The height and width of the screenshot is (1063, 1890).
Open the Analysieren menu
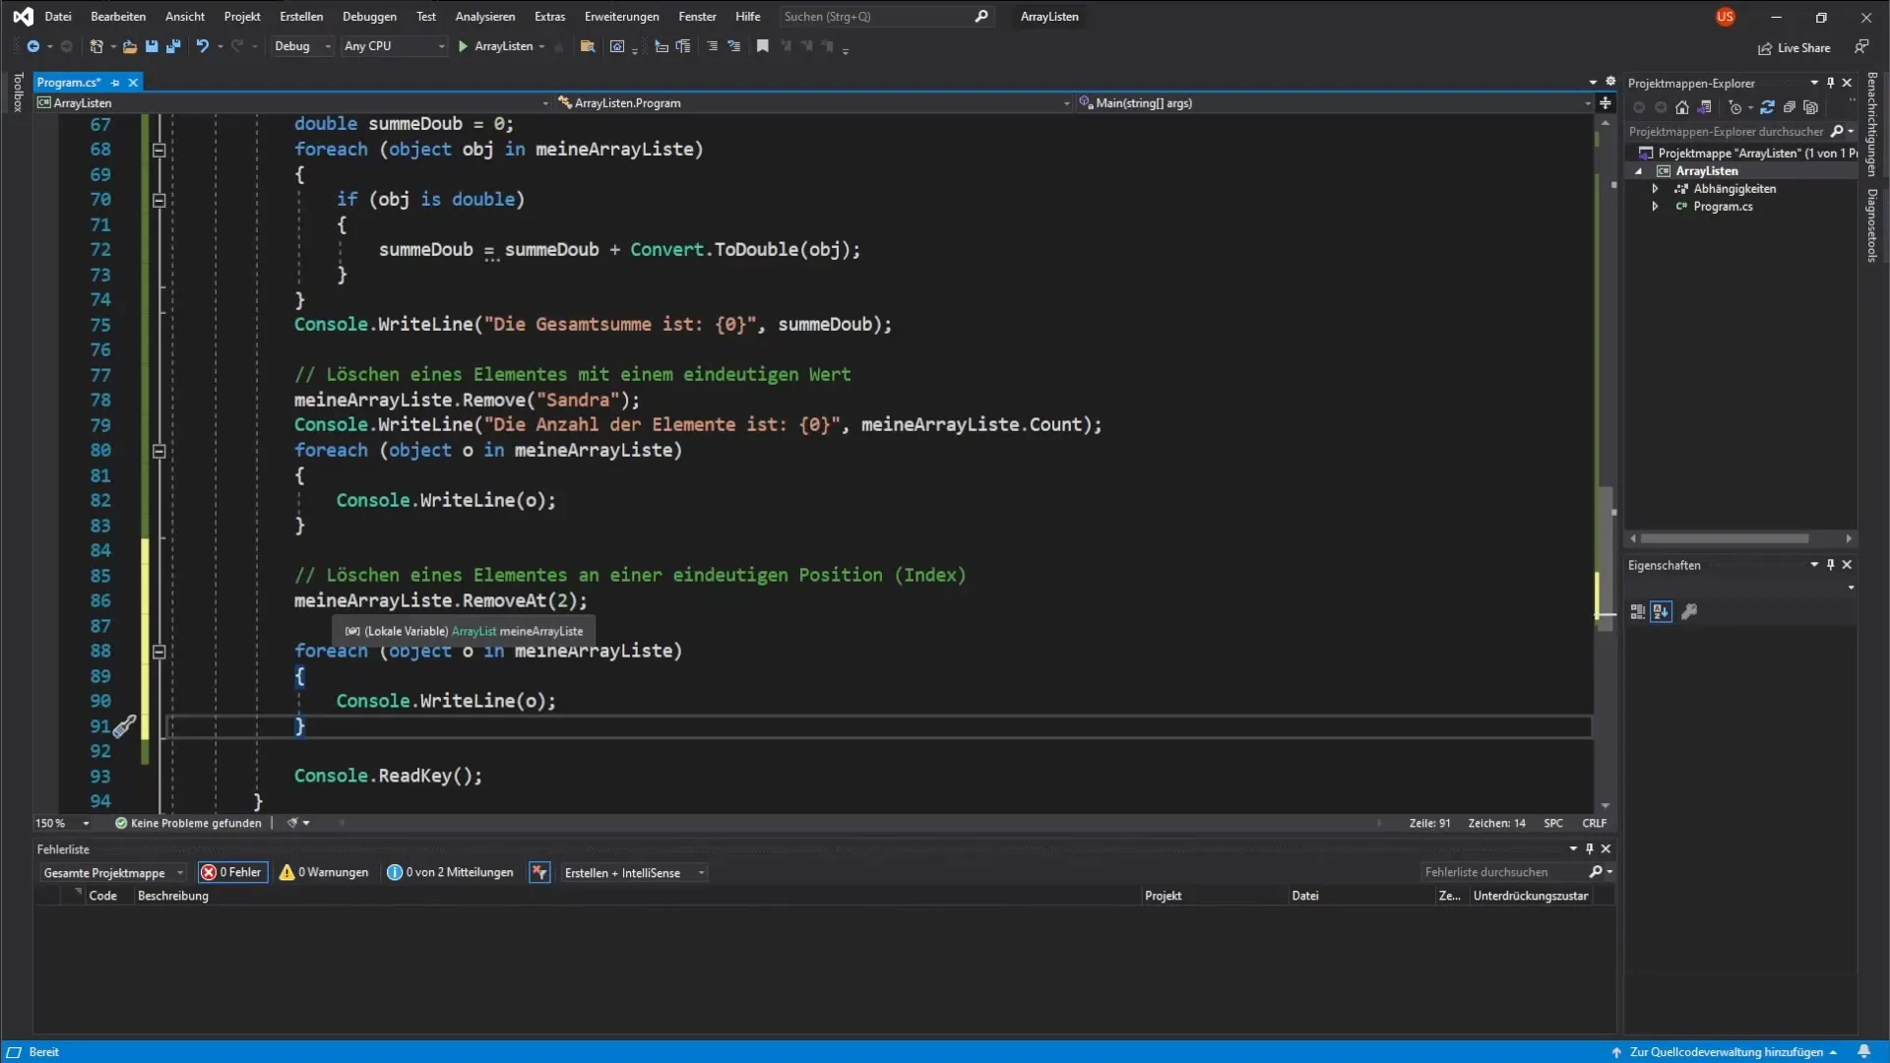coord(485,17)
